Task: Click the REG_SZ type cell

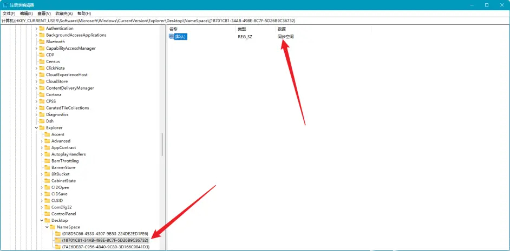Action: [x=245, y=37]
